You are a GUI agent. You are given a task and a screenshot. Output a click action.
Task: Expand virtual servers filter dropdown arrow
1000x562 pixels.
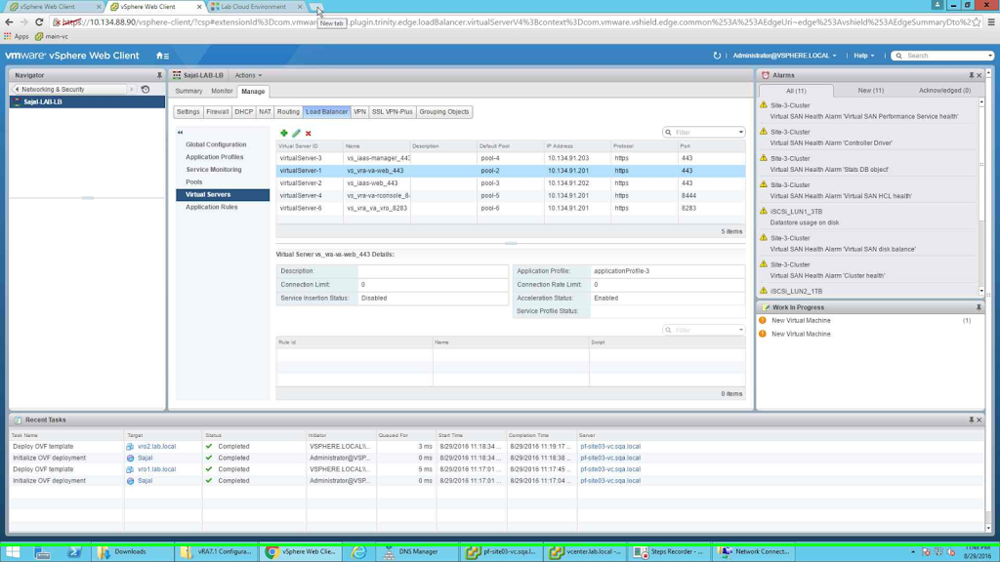click(740, 133)
